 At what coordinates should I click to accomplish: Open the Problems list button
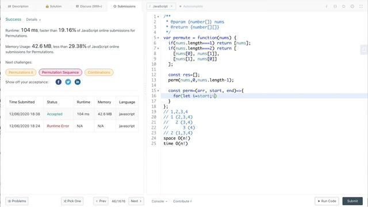tap(17, 201)
